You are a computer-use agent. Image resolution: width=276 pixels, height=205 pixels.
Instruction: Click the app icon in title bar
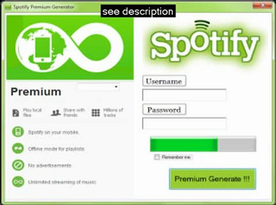point(8,7)
